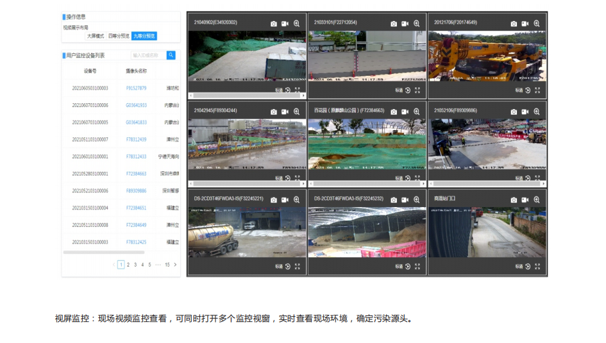Open page 4 of device list
This screenshot has width=606, height=343.
coord(142,265)
